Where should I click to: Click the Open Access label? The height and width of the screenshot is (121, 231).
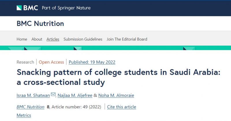coord(51,62)
